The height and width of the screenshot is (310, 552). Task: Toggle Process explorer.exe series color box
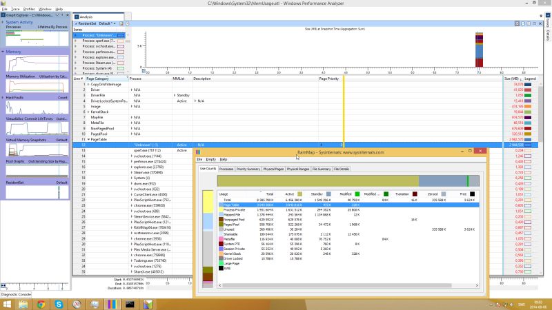pos(121,57)
